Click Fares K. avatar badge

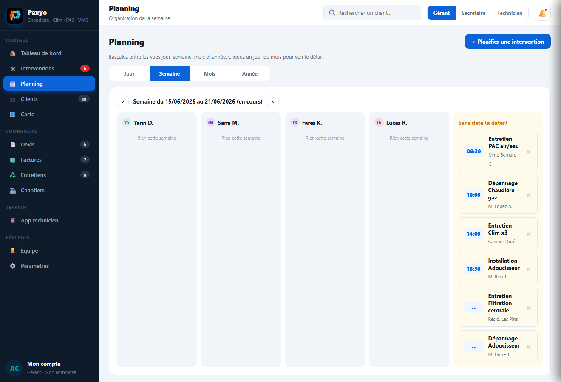295,122
